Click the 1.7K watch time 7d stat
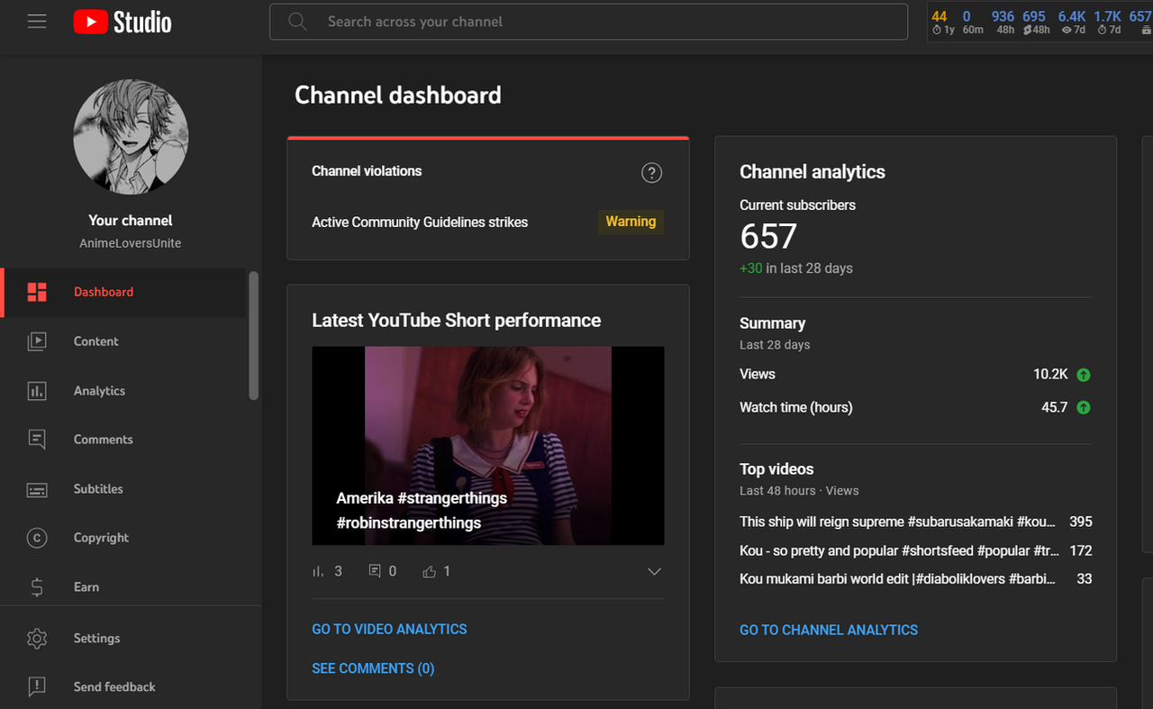The image size is (1153, 709). 1108,22
